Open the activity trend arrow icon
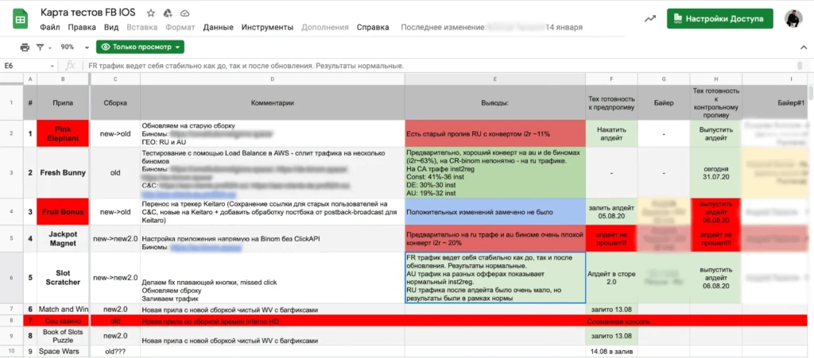Screen dimensions: 814x358 coord(650,18)
